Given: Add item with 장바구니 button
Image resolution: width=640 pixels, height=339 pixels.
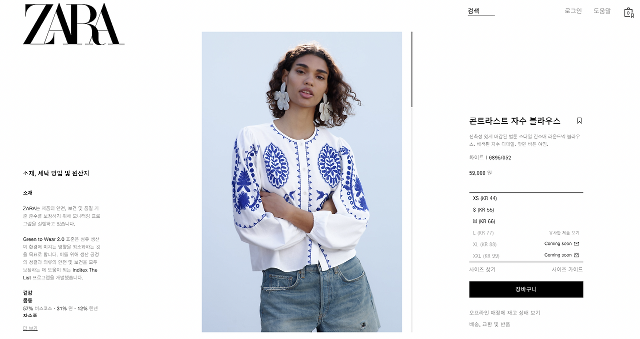Looking at the screenshot, I should coord(526,289).
